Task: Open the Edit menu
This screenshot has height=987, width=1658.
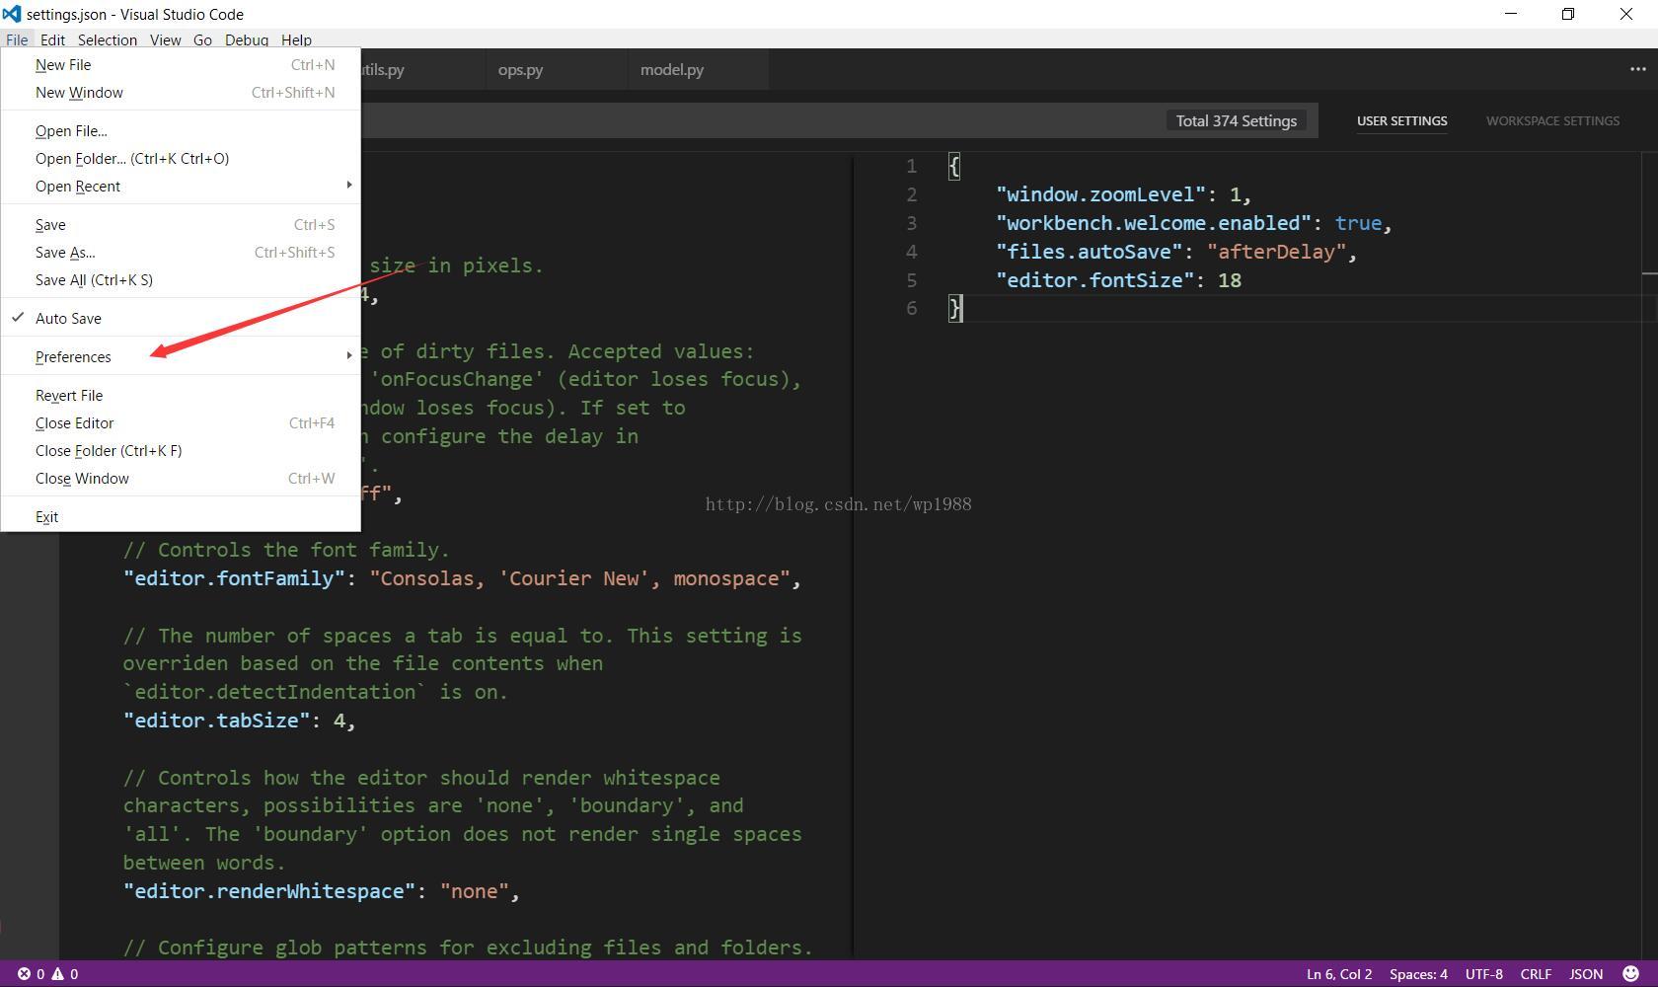Action: [52, 39]
